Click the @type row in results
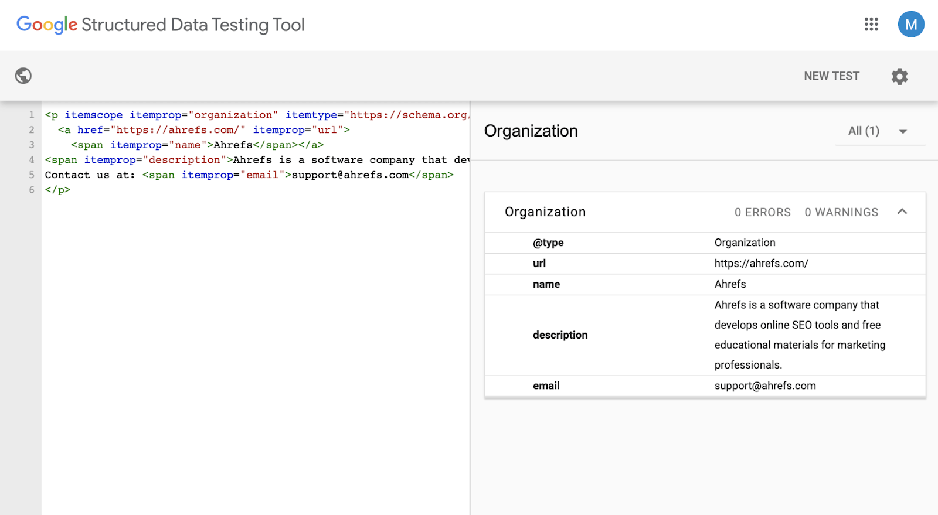The height and width of the screenshot is (515, 938). coord(705,243)
